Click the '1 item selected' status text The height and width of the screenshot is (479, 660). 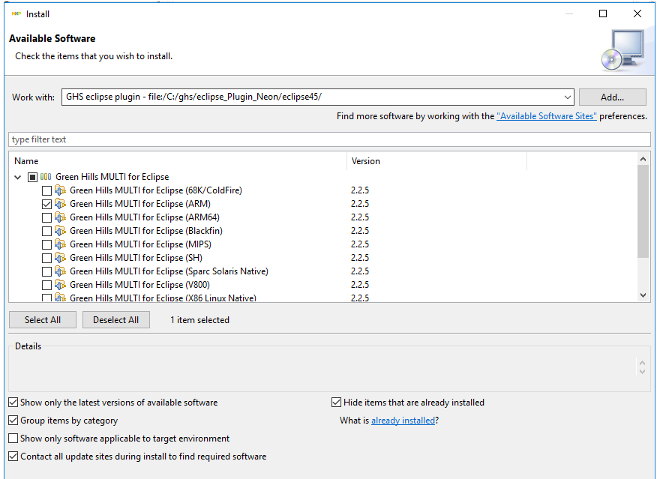pyautogui.click(x=200, y=320)
